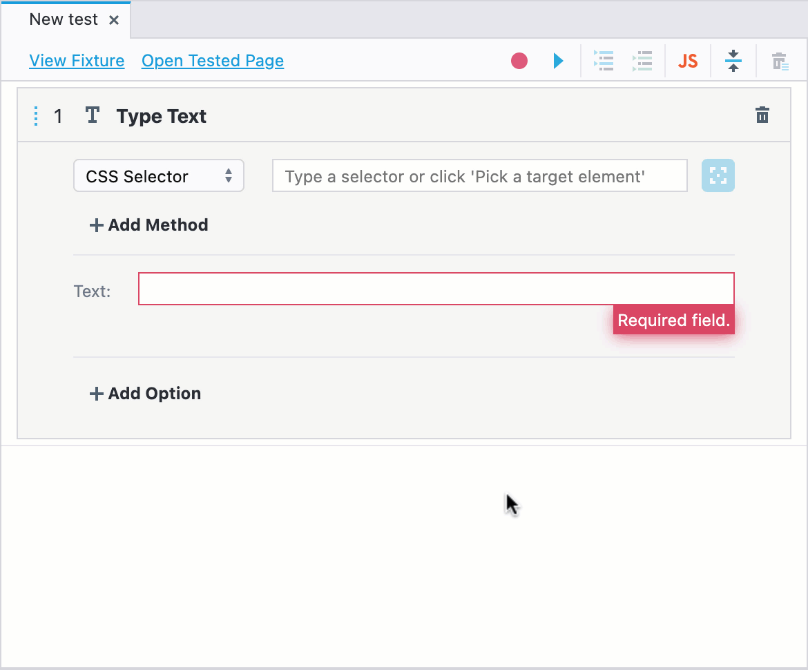
Task: Focus the selector input box
Action: point(479,175)
